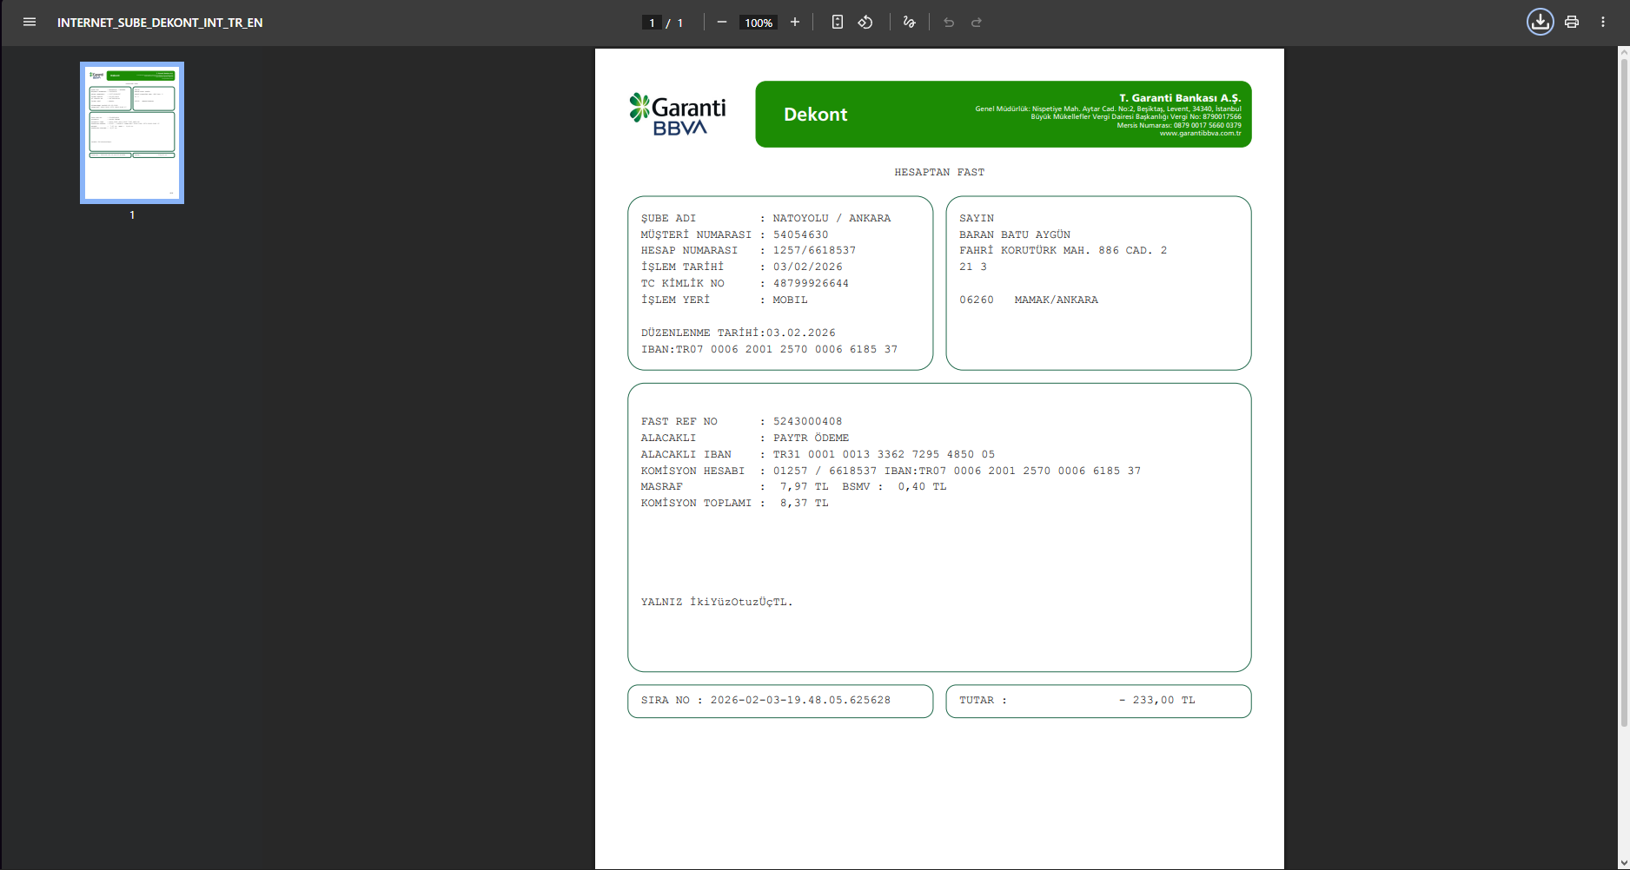Click the SAYIN label in address box
Screen dimensions: 1630x870
point(977,218)
